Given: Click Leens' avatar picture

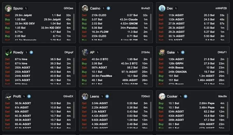Looking at the screenshot, I should (85, 96).
